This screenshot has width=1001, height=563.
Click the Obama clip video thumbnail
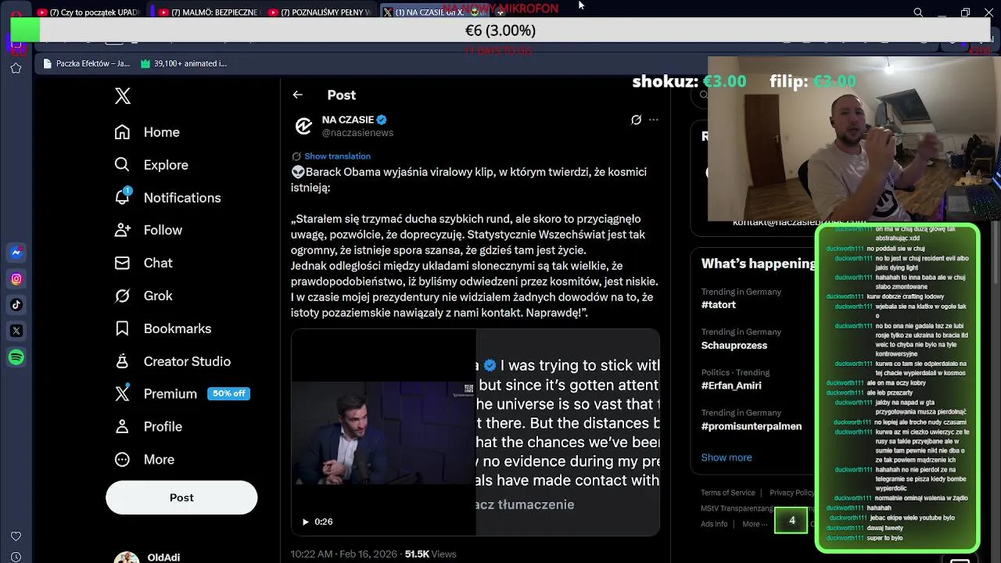(x=383, y=432)
